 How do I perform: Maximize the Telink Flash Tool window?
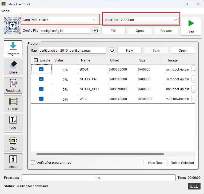click(186, 4)
